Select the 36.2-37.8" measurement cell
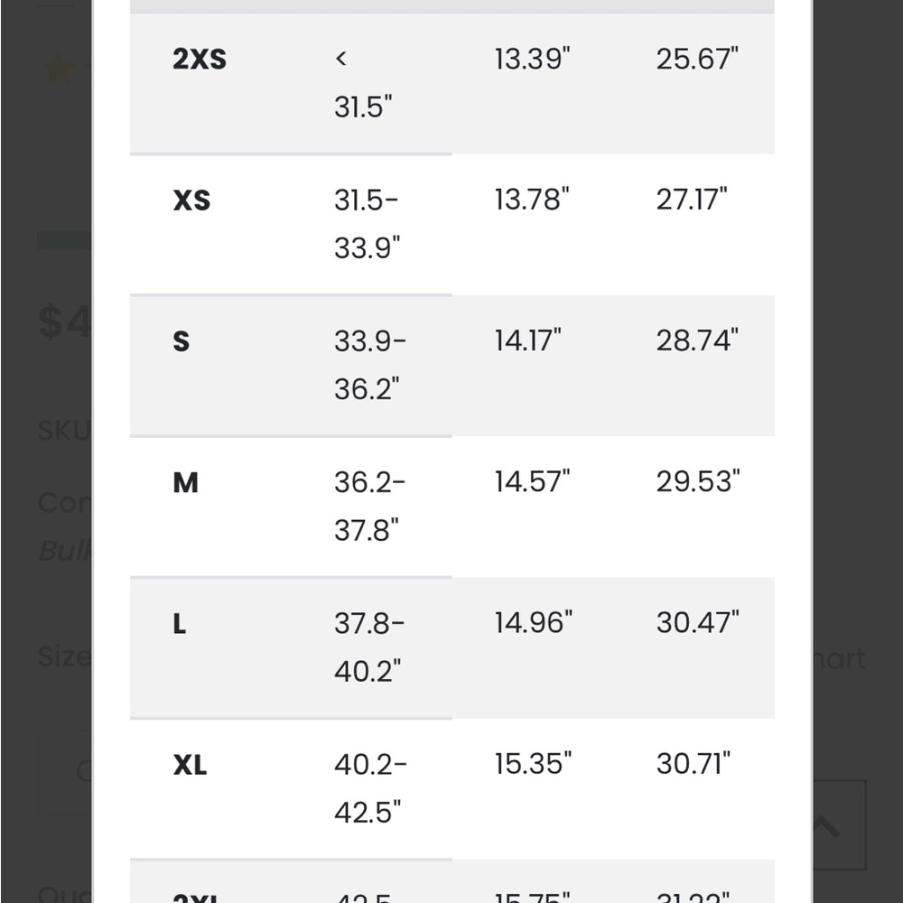This screenshot has height=903, width=903. (x=369, y=506)
